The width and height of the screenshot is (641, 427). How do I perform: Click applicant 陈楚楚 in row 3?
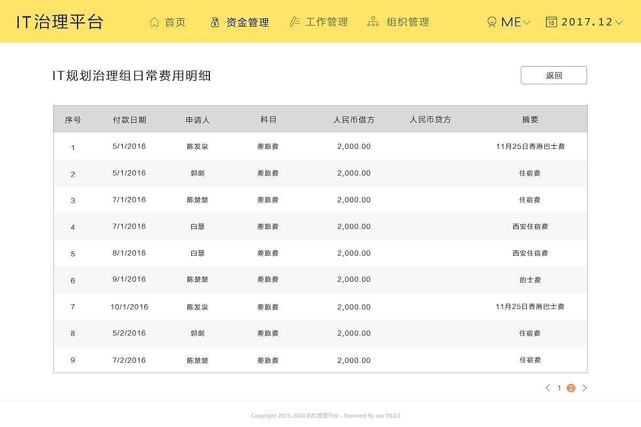[198, 200]
